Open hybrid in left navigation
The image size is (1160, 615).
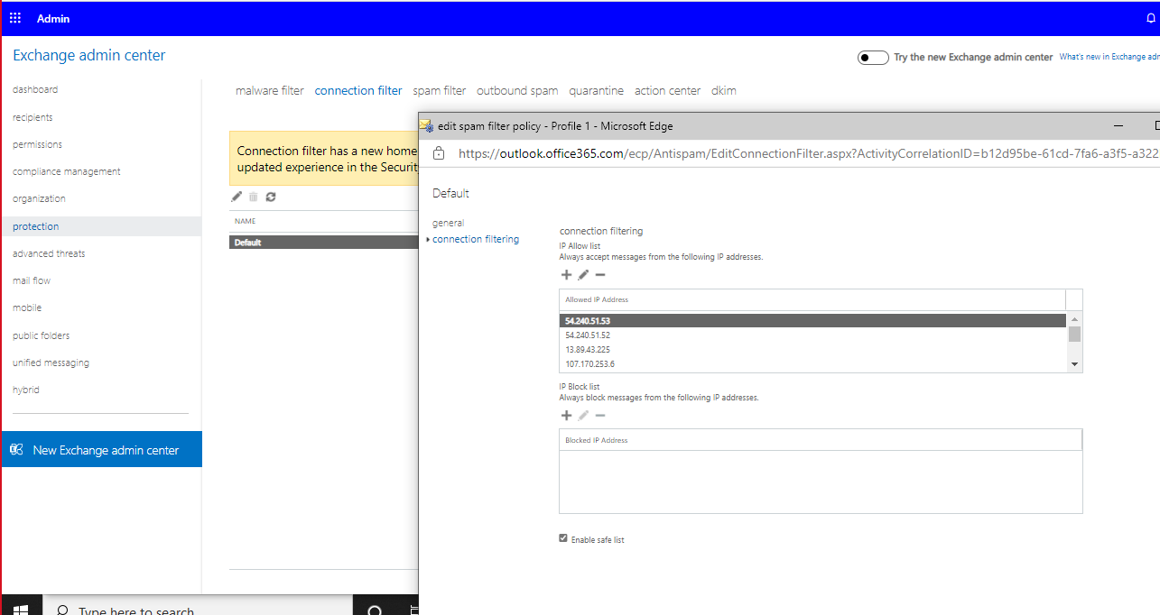pyautogui.click(x=26, y=390)
